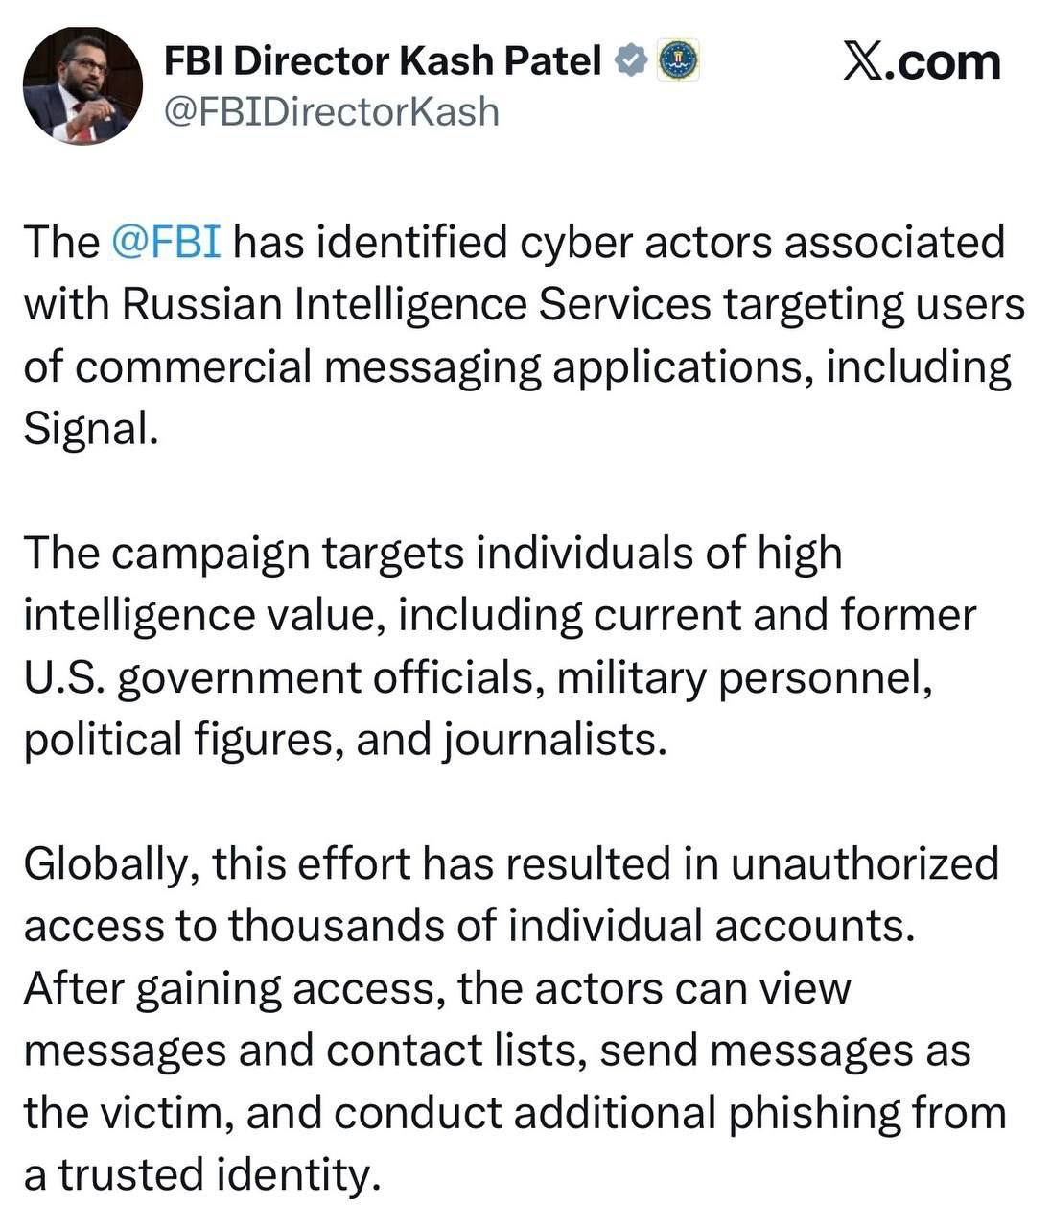The height and width of the screenshot is (1228, 1051).
Task: Open the @FBIDirectorKash handle
Action: (332, 112)
